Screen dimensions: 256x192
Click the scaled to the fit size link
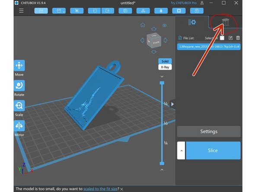[x=100, y=189]
